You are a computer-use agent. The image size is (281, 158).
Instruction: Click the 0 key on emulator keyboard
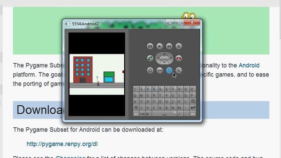[193, 89]
